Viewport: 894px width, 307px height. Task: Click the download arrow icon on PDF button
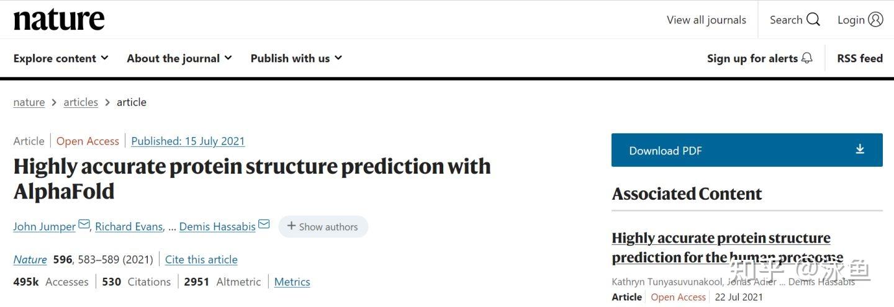(x=860, y=149)
